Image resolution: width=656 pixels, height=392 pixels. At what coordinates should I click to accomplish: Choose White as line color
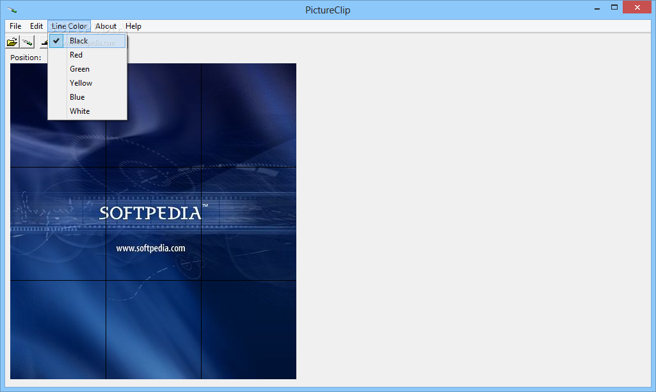[x=88, y=111]
